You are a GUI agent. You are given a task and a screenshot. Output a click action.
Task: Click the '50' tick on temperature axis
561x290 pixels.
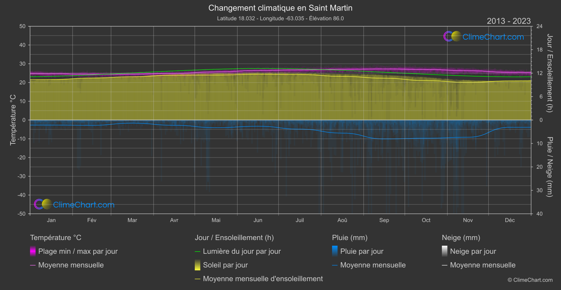point(23,26)
